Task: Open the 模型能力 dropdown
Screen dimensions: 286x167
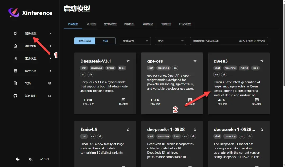Action: click(x=135, y=41)
